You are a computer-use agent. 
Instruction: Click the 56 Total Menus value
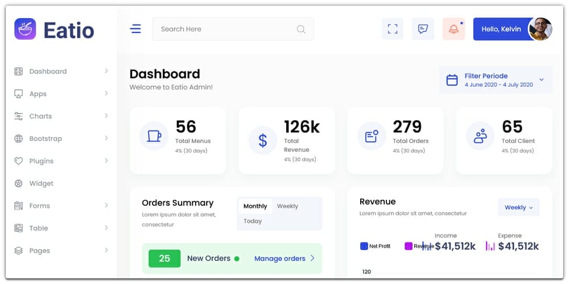[x=186, y=127]
